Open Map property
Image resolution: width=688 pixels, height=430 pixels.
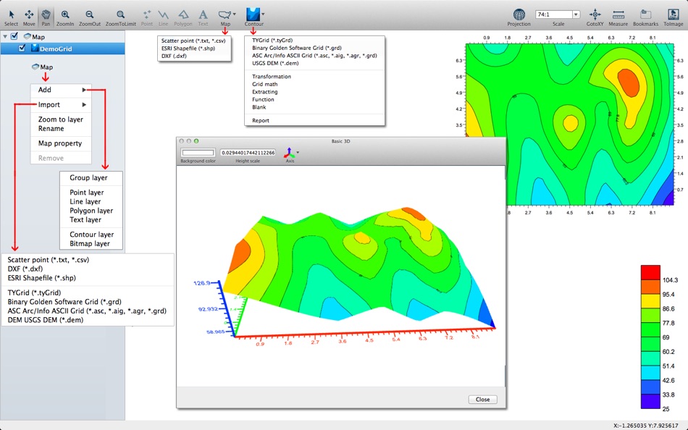click(59, 143)
